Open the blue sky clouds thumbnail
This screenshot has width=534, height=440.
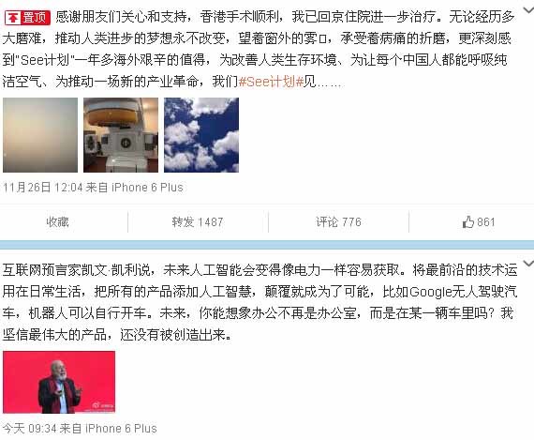[201, 135]
